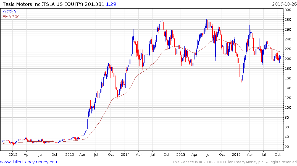Select the blue 1.29 change value
297x166 pixels.
click(111, 4)
